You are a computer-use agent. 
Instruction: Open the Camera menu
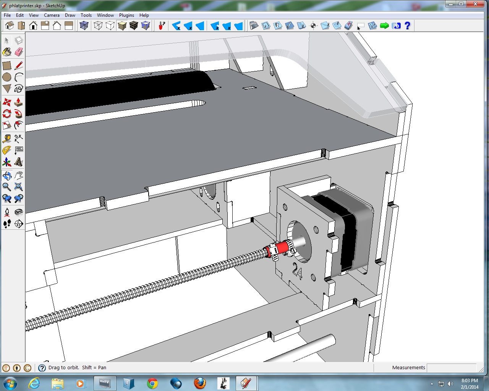52,15
